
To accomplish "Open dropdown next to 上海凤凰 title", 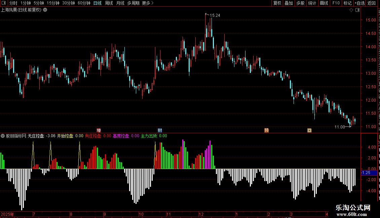I will tap(45, 10).
